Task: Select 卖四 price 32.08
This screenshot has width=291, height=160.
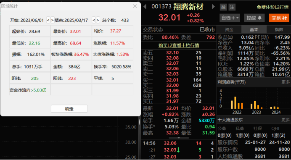Action: pos(172,58)
